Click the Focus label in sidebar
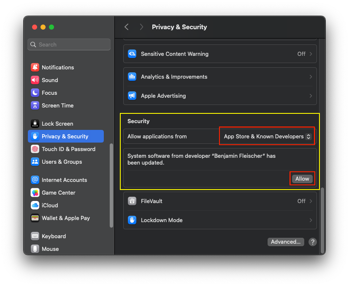Screen dimensions: 349x286 click(49, 93)
